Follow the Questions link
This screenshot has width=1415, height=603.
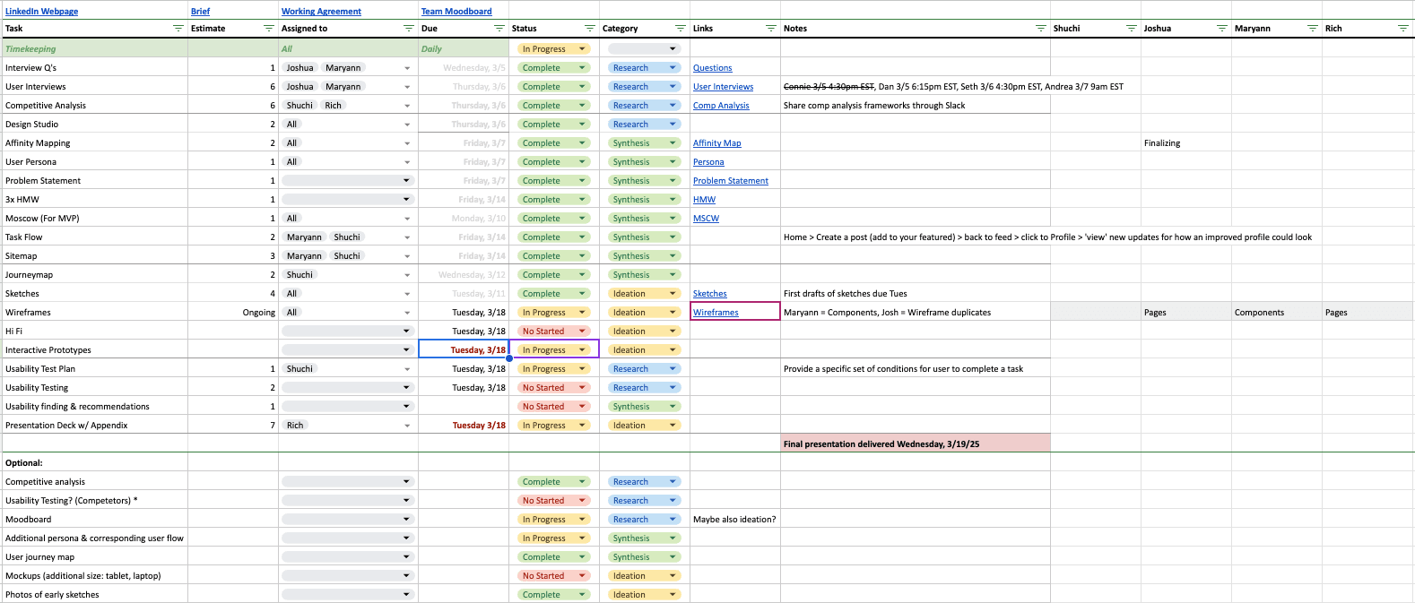[712, 68]
